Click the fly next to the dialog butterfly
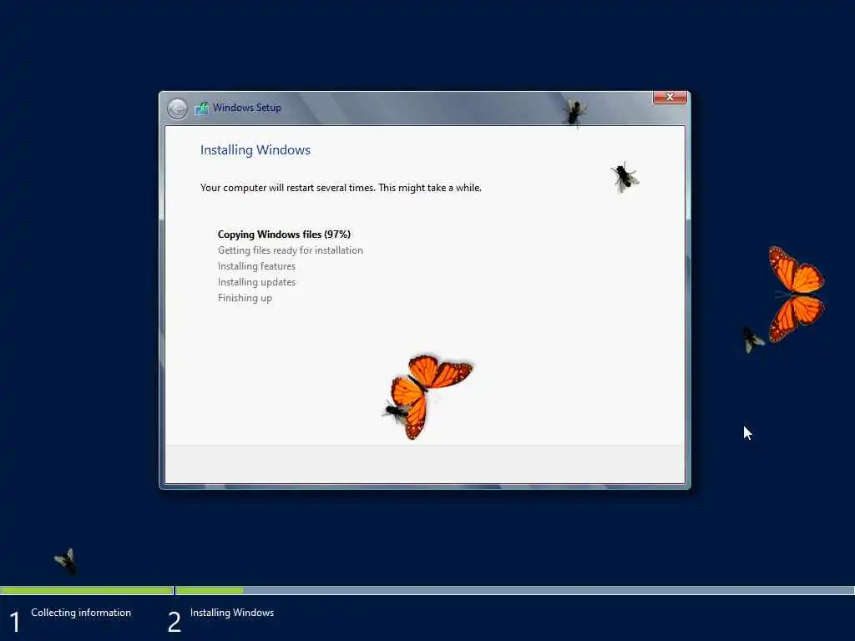Image resolution: width=855 pixels, height=641 pixels. (397, 412)
